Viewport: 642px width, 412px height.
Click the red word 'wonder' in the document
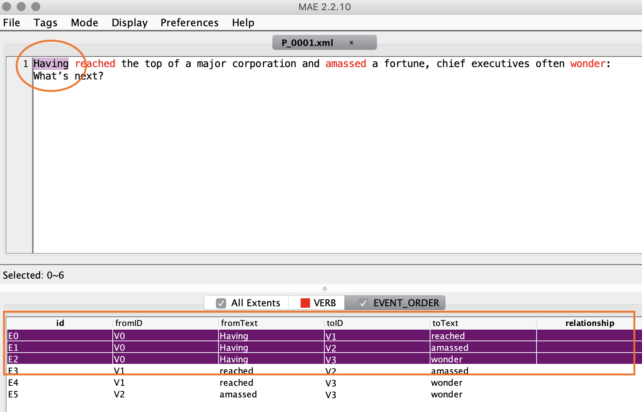tap(588, 64)
